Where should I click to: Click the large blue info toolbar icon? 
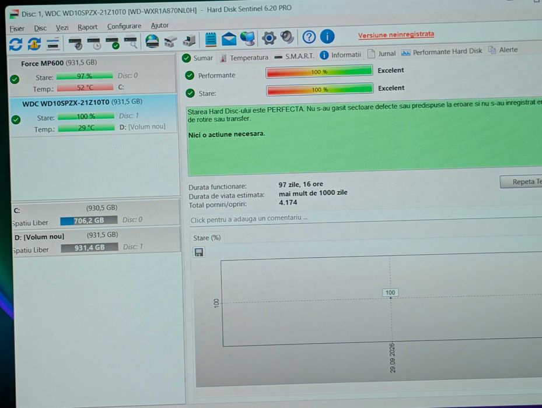pos(327,36)
